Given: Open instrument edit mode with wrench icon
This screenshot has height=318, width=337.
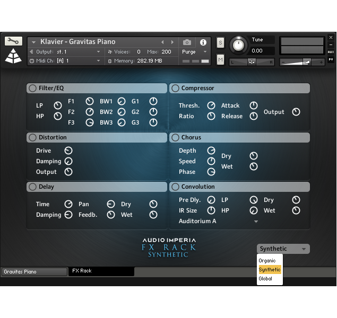Looking at the screenshot, I should coord(13,41).
